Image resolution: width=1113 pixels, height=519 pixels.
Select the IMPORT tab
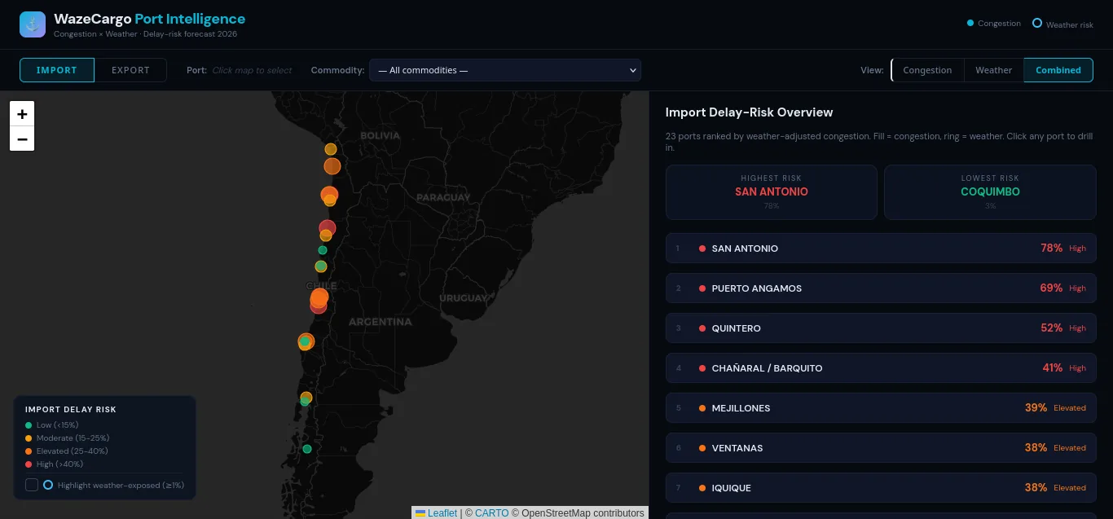57,70
